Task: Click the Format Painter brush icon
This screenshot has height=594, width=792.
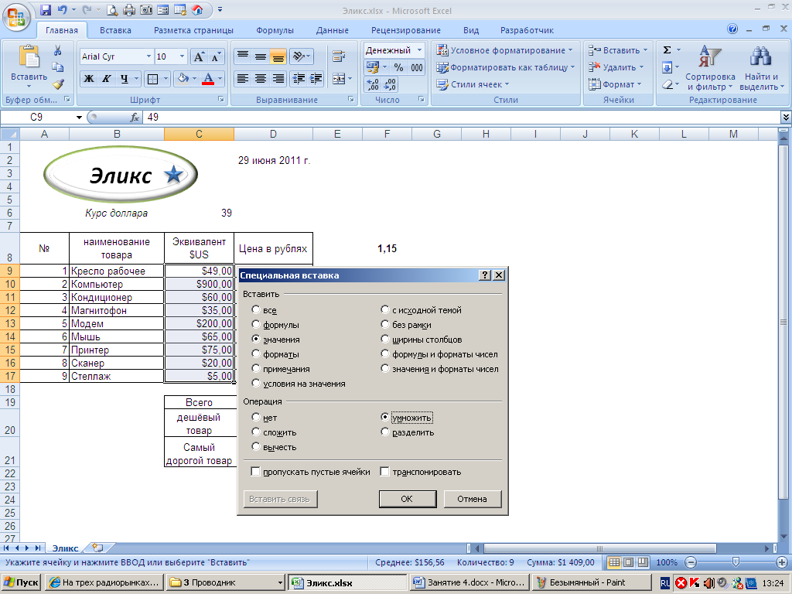Action: click(x=57, y=84)
